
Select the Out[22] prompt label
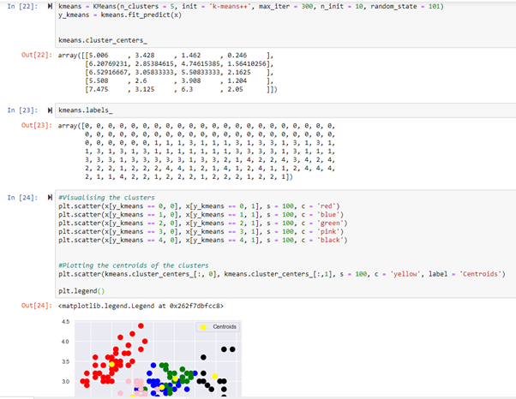(x=37, y=55)
